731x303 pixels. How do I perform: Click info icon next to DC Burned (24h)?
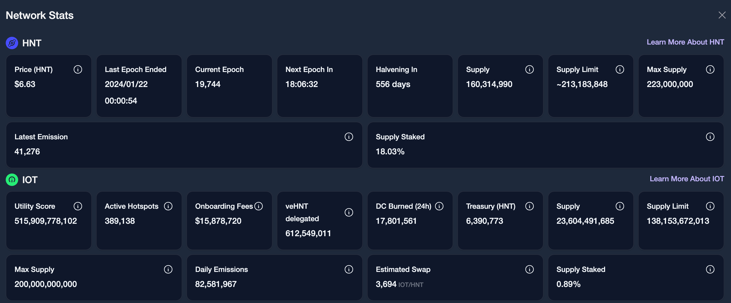coord(439,206)
